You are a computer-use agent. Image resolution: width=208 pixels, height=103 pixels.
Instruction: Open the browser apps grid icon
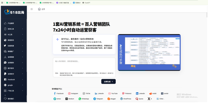pyautogui.click(x=2, y=3)
